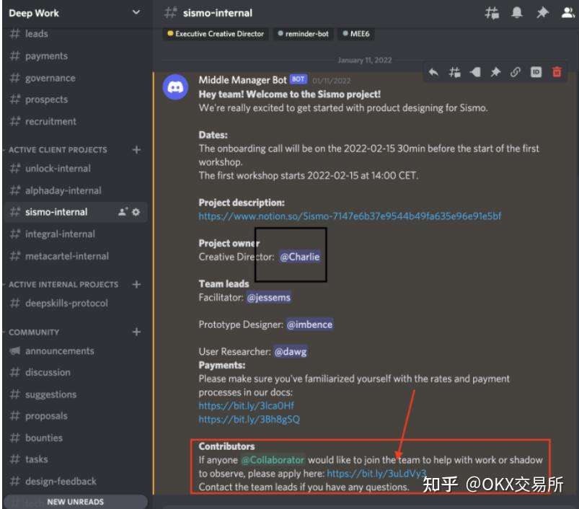The width and height of the screenshot is (579, 509).
Task: Click the @jessems mention
Action: pyautogui.click(x=268, y=298)
